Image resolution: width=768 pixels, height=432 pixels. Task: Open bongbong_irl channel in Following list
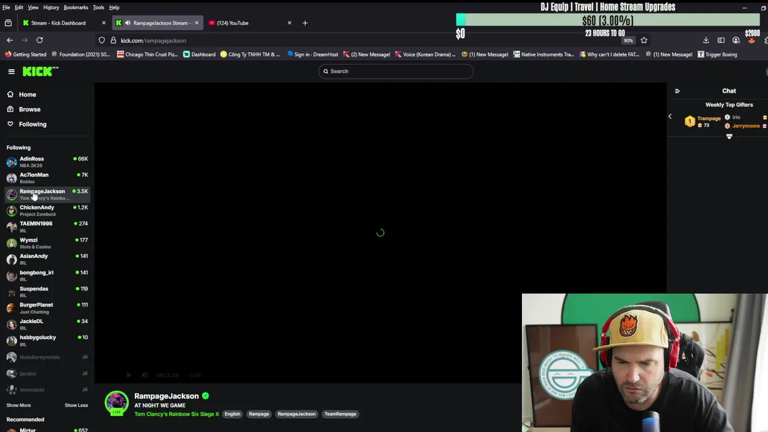[47, 275]
